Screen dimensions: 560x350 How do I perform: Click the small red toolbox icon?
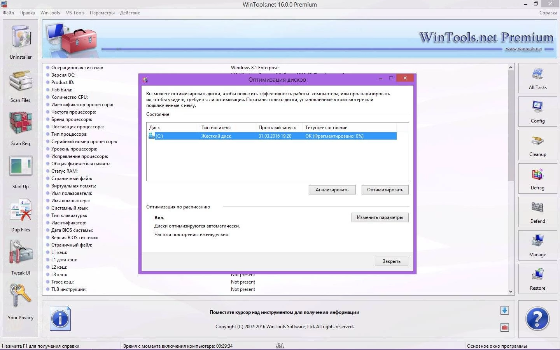[504, 327]
